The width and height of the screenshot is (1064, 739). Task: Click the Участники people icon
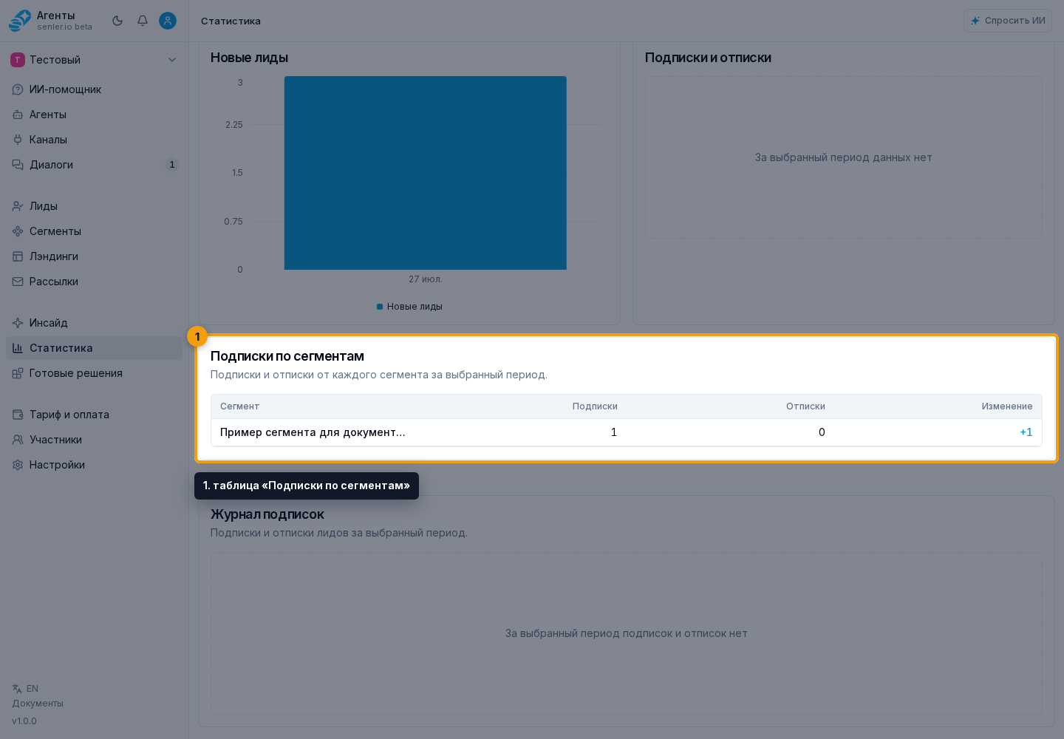tap(18, 440)
